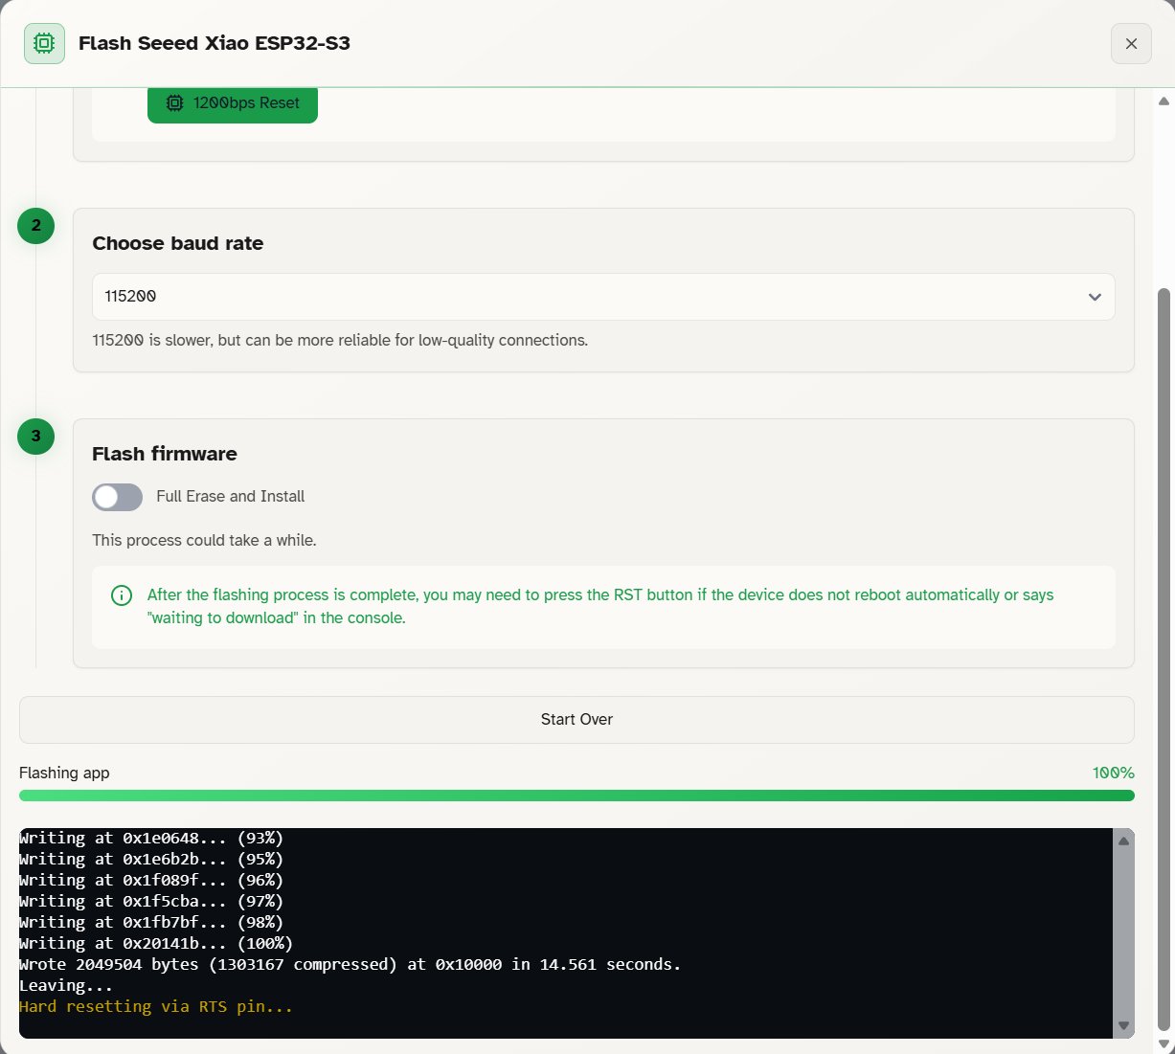Click the baud rate chevron arrow
This screenshot has height=1054, width=1175.
click(1095, 297)
